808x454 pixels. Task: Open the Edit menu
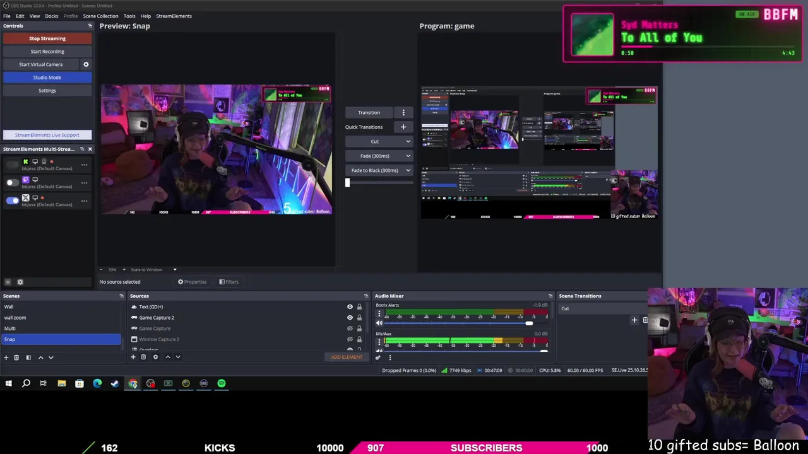[x=20, y=16]
